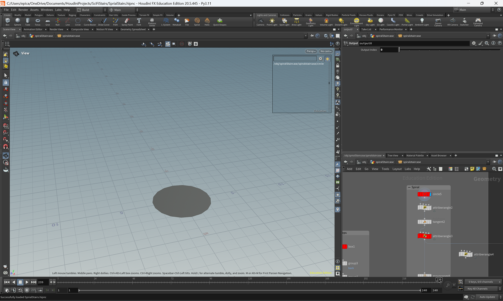The image size is (503, 301).
Task: Toggle the Auto Update mode
Action: [x=489, y=297]
